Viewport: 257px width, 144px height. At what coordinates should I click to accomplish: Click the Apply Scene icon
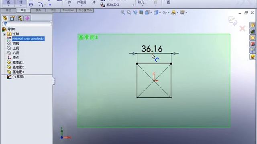pos(173,12)
